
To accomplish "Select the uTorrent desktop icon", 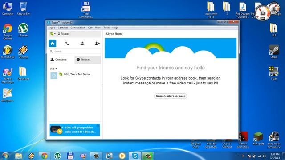I will tap(23, 30).
